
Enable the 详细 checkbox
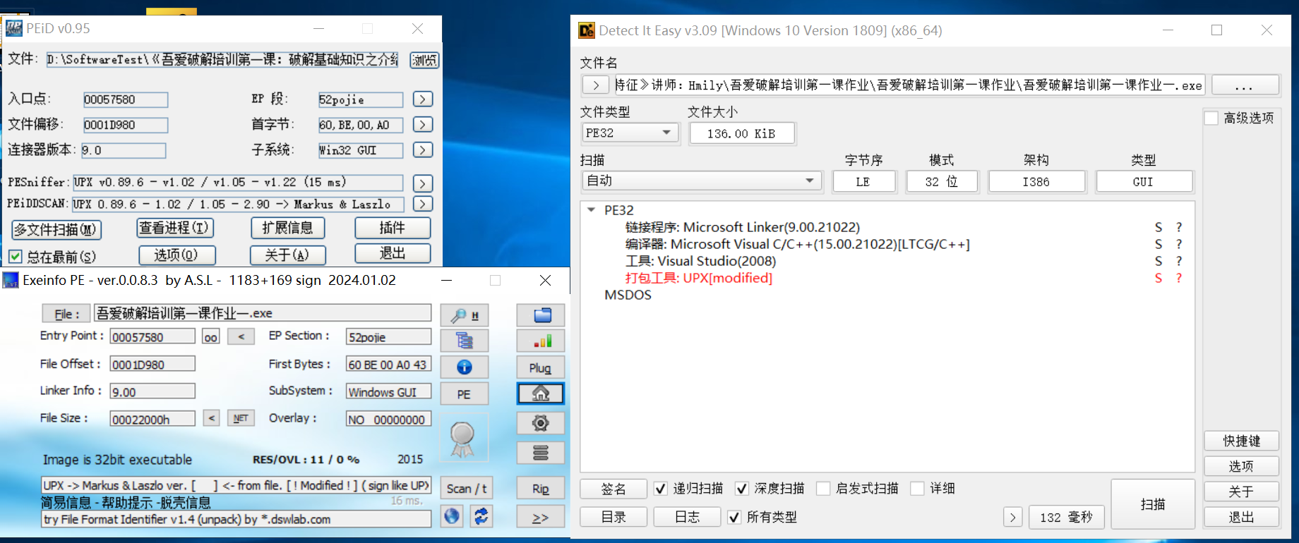[x=917, y=488]
